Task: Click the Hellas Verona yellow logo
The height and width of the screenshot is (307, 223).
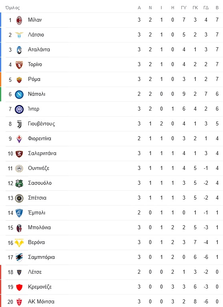Action: point(19,243)
